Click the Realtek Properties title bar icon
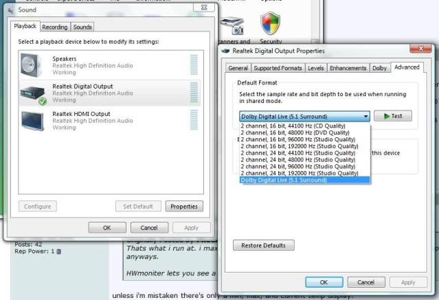Screen dimensions: 439x300 [225, 51]
